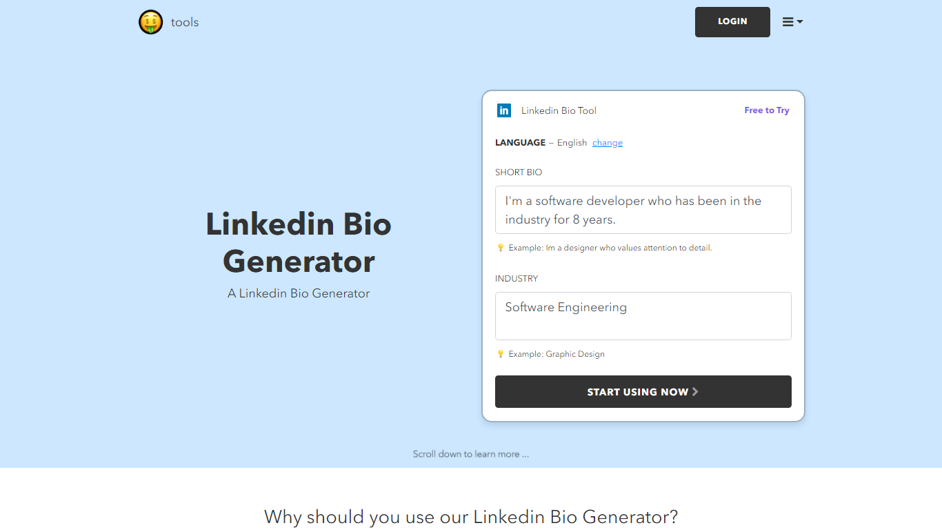Click the lightbulb icon under Short Bio
The width and height of the screenshot is (942, 530).
(501, 248)
